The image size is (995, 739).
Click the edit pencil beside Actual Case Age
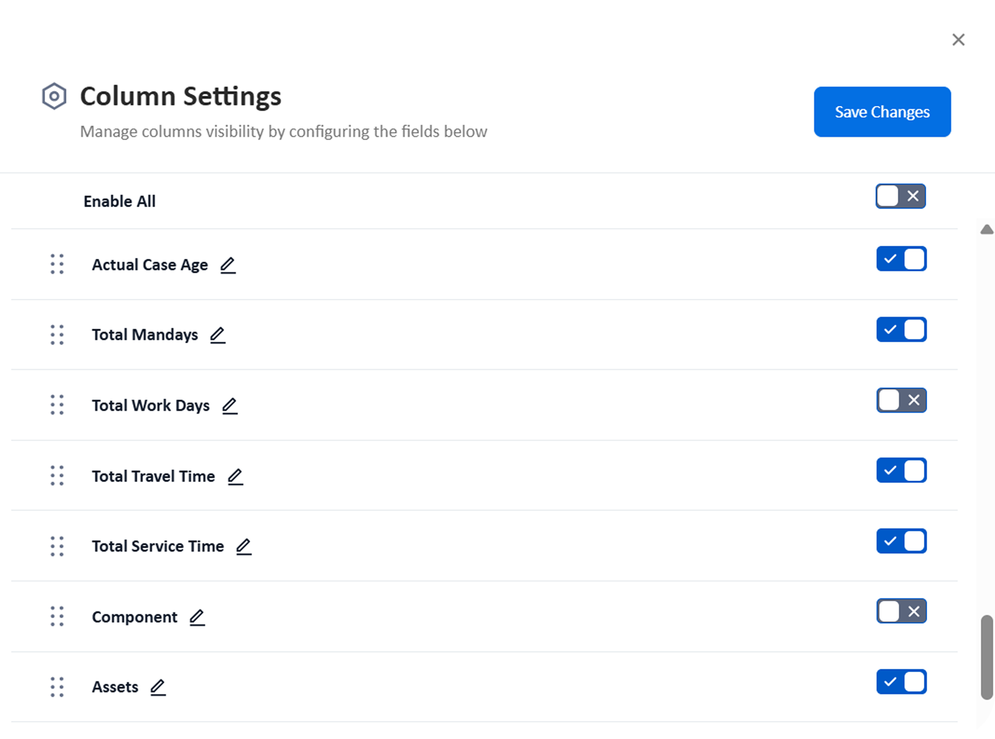228,265
